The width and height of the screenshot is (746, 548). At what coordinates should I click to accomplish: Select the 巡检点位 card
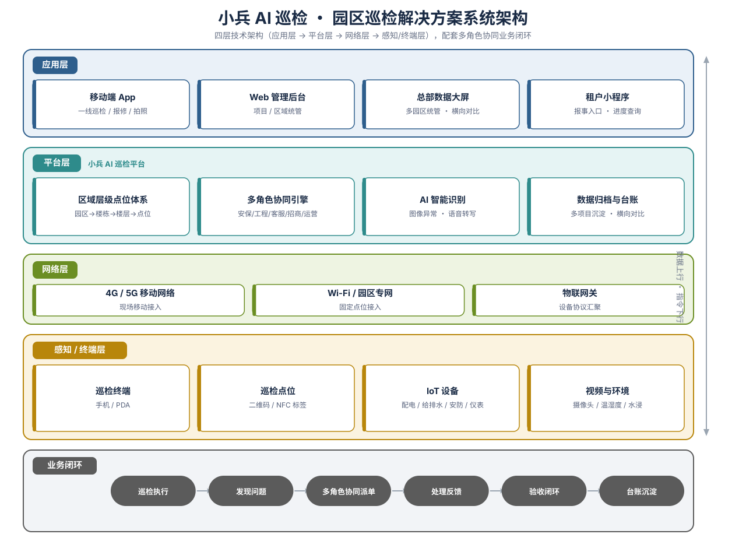(276, 398)
